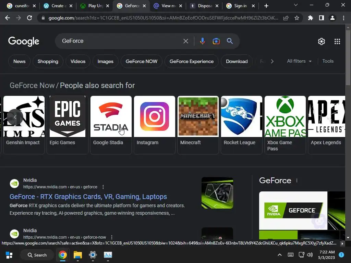Clear the GeForce search text
This screenshot has width=351, height=263.
pyautogui.click(x=185, y=41)
